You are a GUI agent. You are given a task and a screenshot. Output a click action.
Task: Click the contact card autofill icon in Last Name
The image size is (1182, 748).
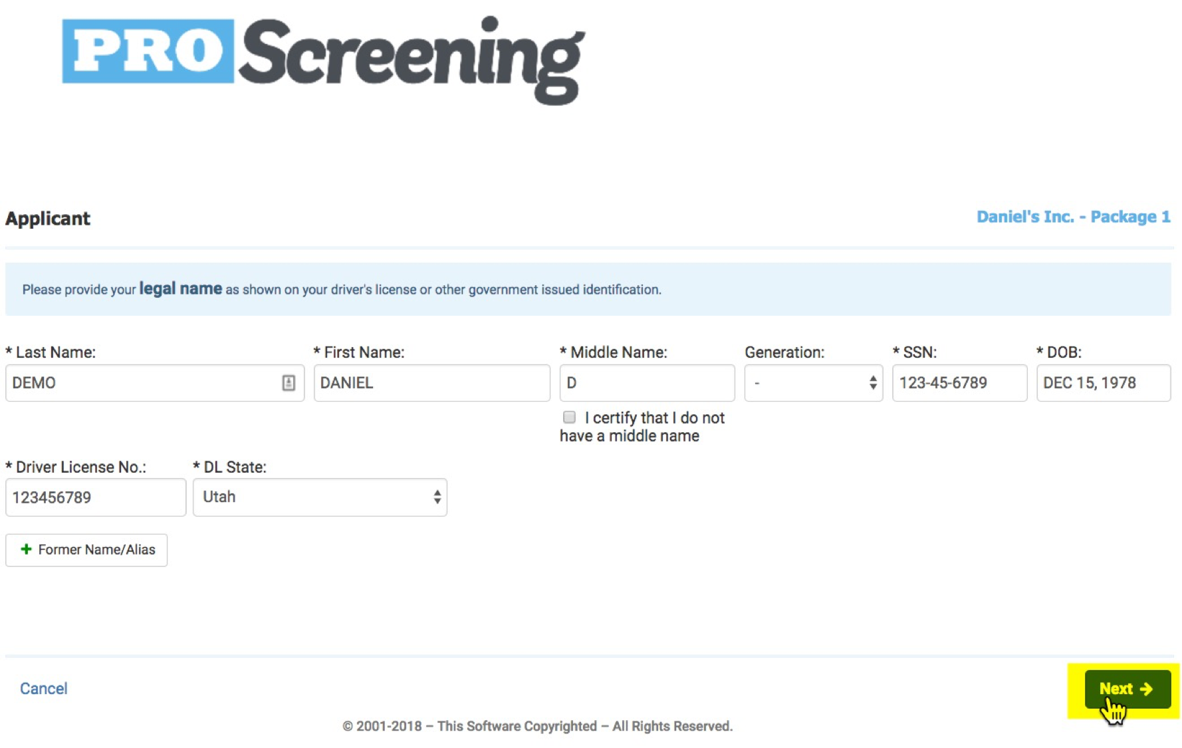[x=289, y=383]
